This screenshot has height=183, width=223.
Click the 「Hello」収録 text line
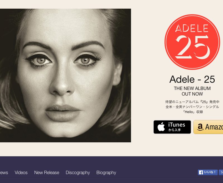pos(192,112)
